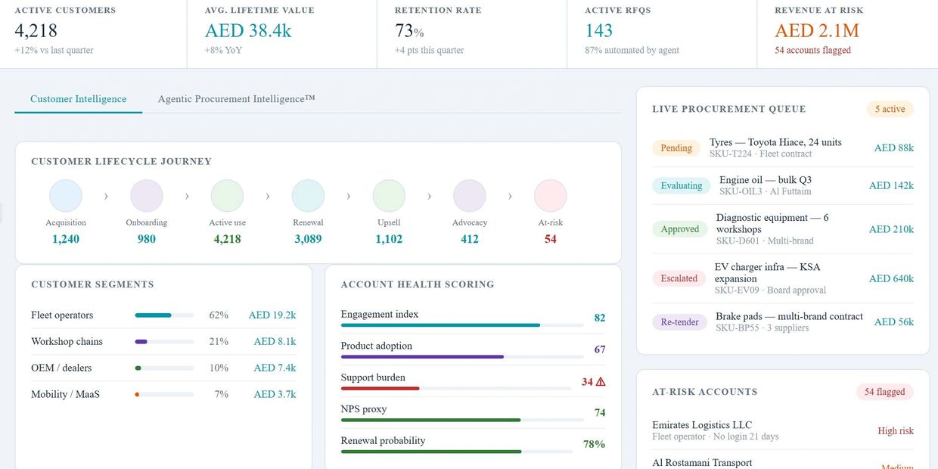The width and height of the screenshot is (938, 469).
Task: Open the Engine oil — bulk Q3 item
Action: 783,186
